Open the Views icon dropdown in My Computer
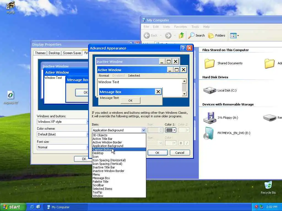 tap(234, 35)
